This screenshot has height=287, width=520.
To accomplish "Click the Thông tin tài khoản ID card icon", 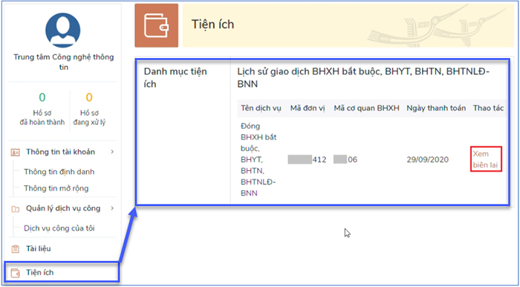I will coord(16,152).
